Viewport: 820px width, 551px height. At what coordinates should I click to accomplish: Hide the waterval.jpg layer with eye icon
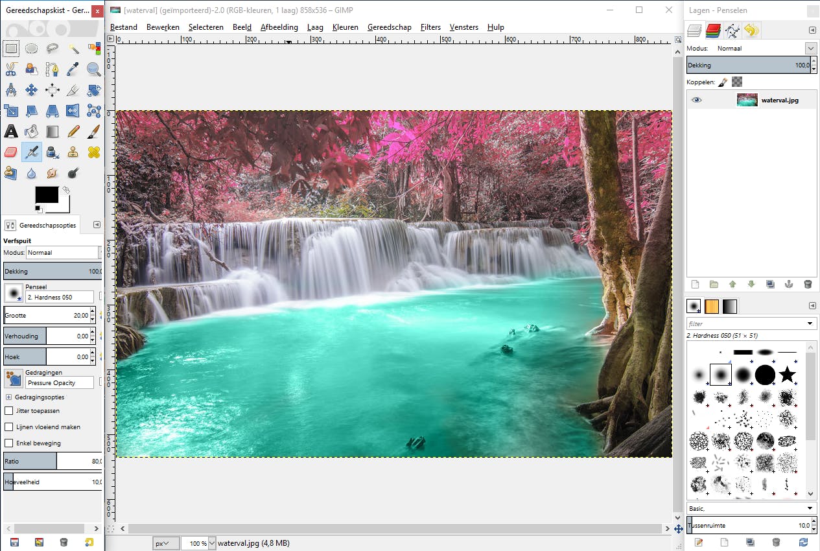pos(697,100)
